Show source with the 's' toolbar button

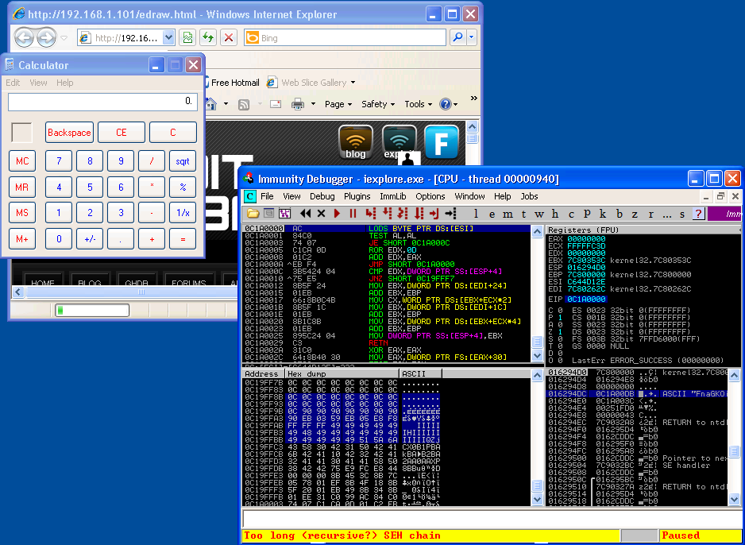[682, 214]
